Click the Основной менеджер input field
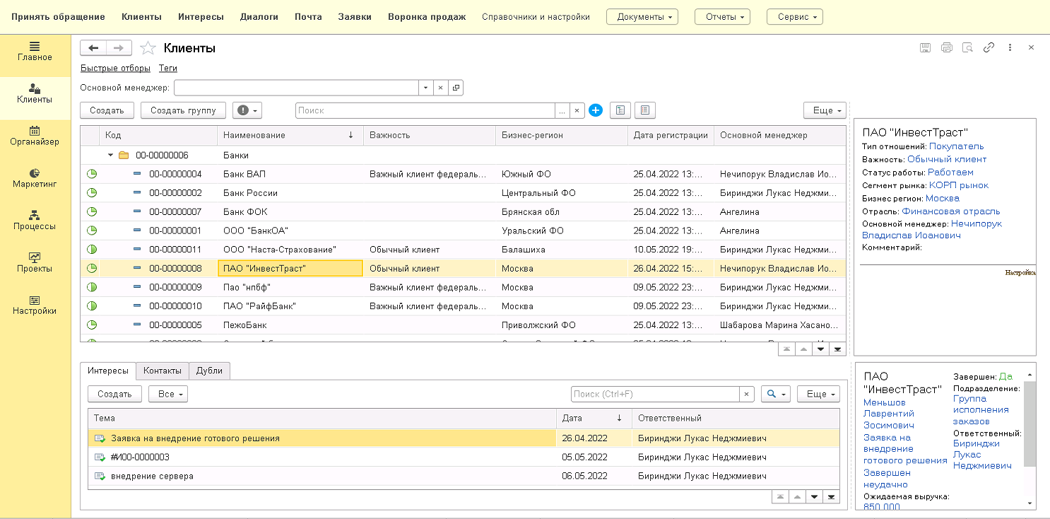The image size is (1050, 519). (296, 88)
